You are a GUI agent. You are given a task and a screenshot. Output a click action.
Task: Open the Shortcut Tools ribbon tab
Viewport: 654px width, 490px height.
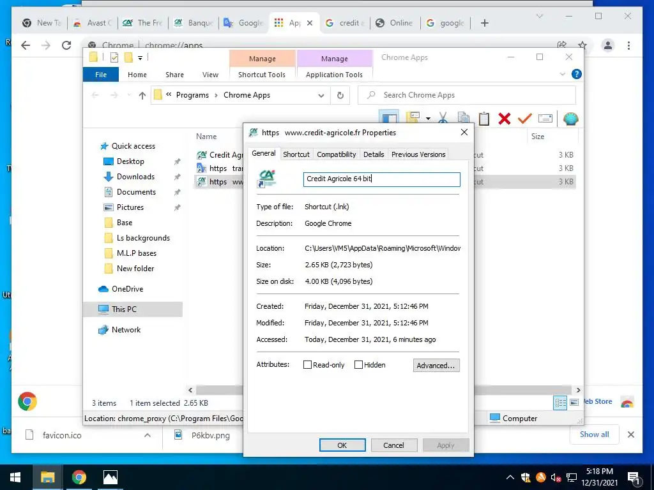[262, 75]
